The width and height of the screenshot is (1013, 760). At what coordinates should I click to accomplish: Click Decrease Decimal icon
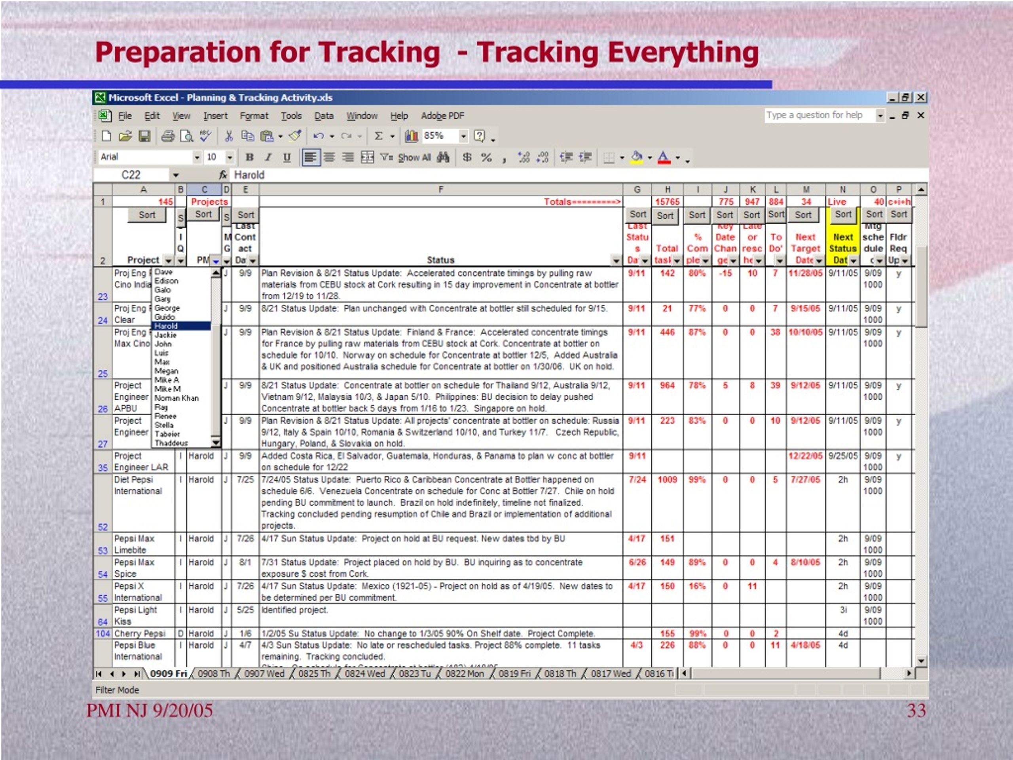tap(543, 158)
